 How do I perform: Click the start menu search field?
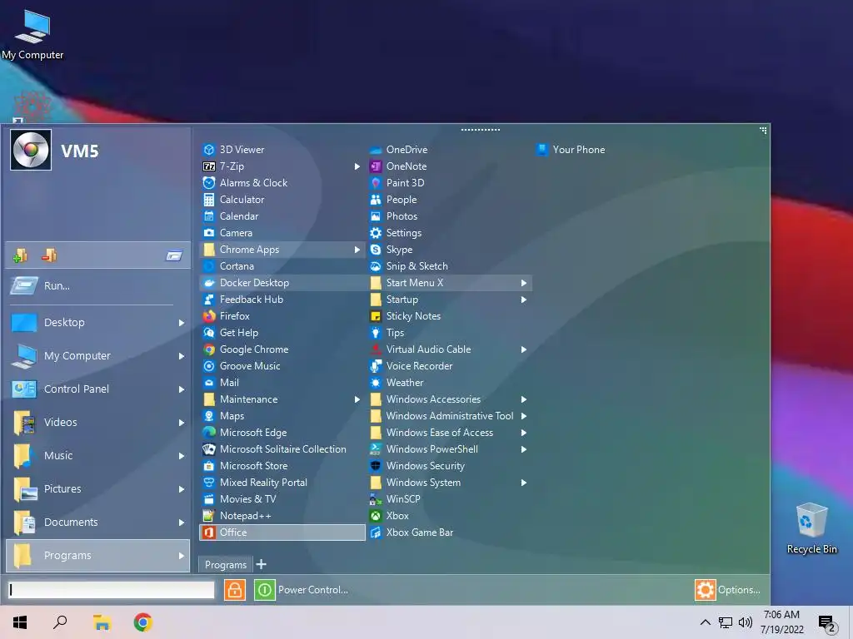[x=112, y=590]
